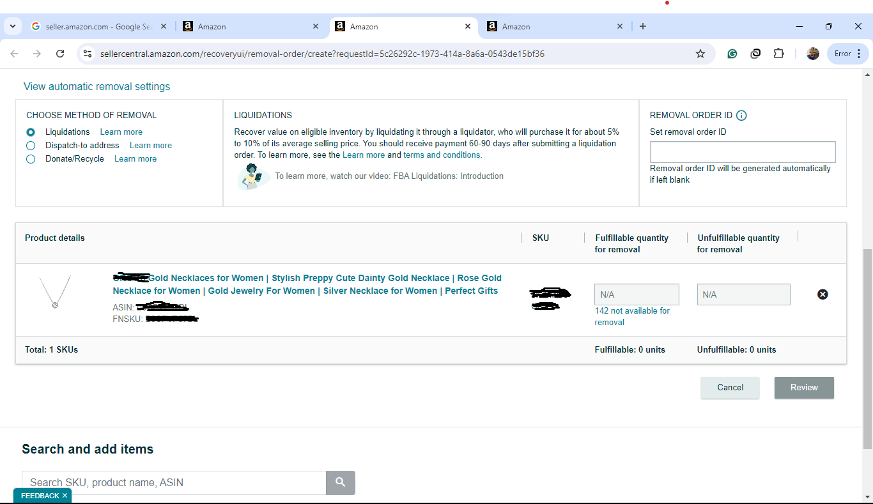The image size is (873, 504).
Task: Close the first Amazon tab
Action: click(315, 26)
